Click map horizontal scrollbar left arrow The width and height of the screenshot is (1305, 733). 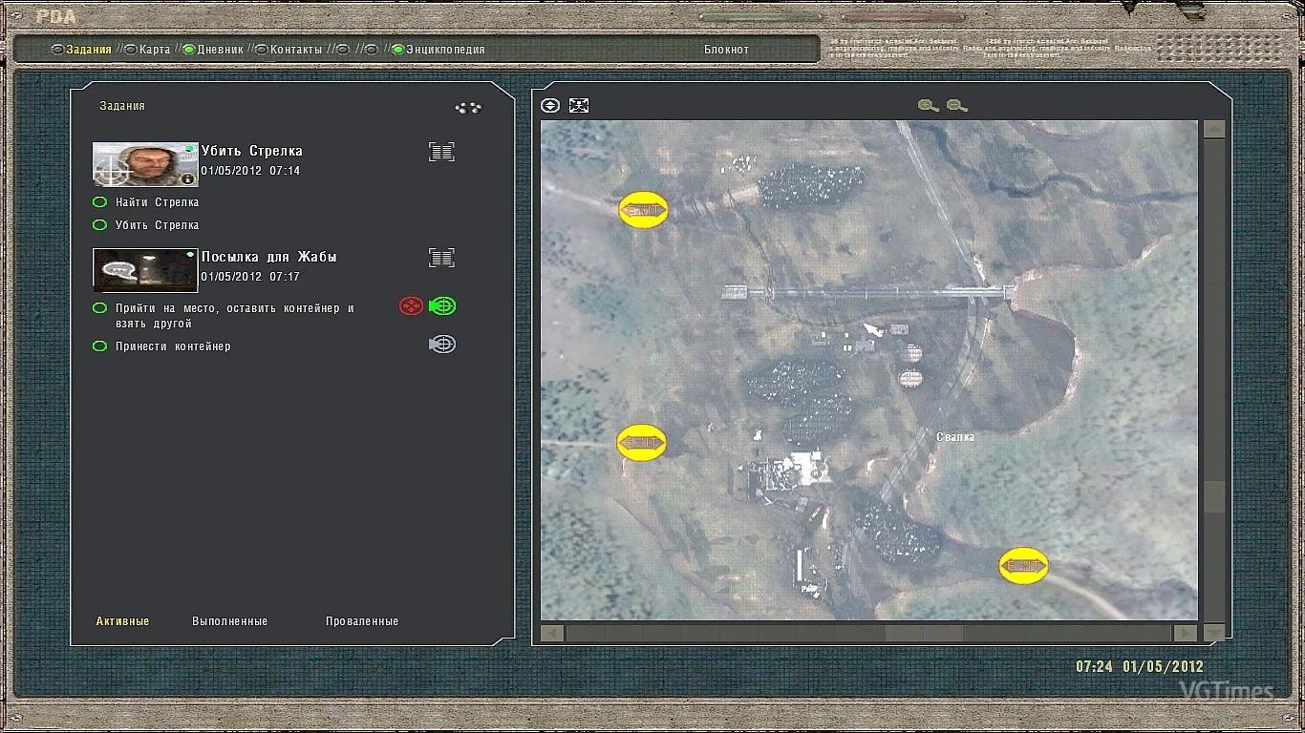552,633
